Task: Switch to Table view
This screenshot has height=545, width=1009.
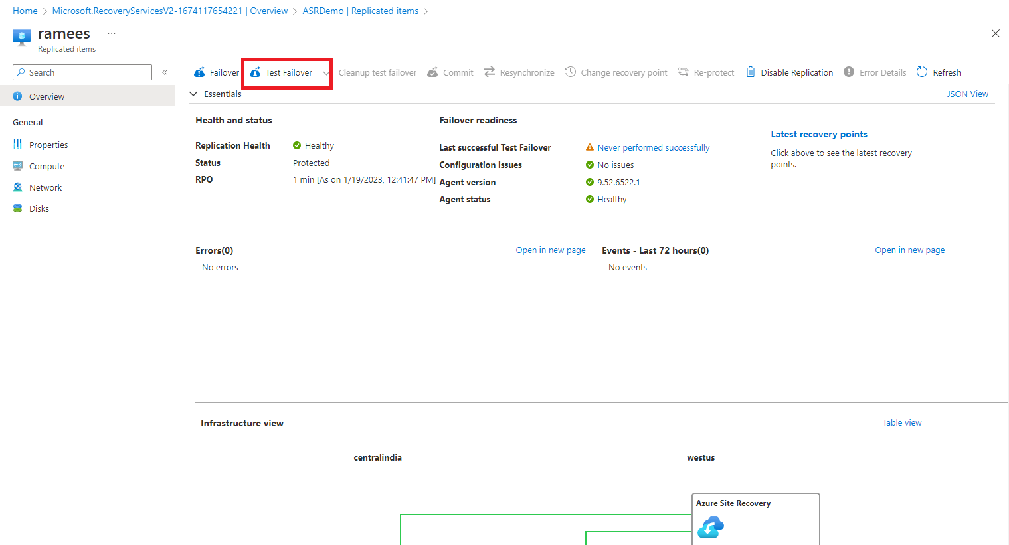Action: pyautogui.click(x=902, y=423)
